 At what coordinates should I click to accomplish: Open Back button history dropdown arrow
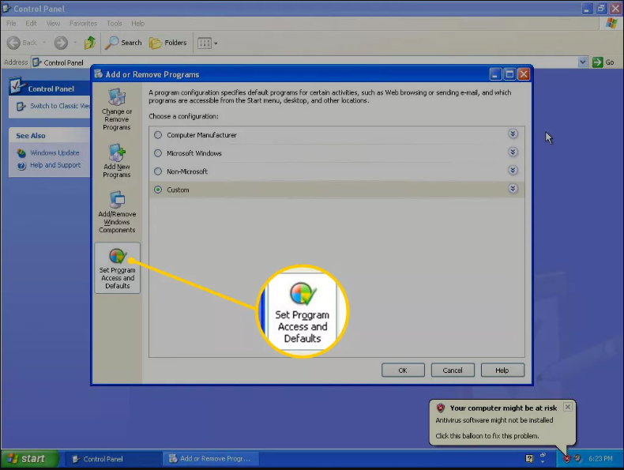[x=44, y=43]
